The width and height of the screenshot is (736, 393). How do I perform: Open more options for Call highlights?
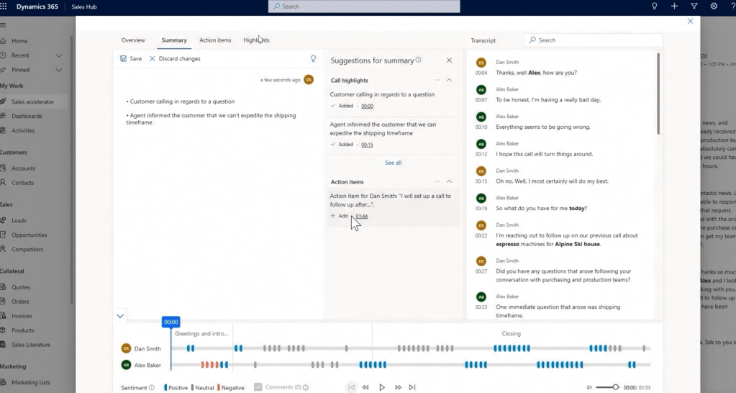coord(437,81)
